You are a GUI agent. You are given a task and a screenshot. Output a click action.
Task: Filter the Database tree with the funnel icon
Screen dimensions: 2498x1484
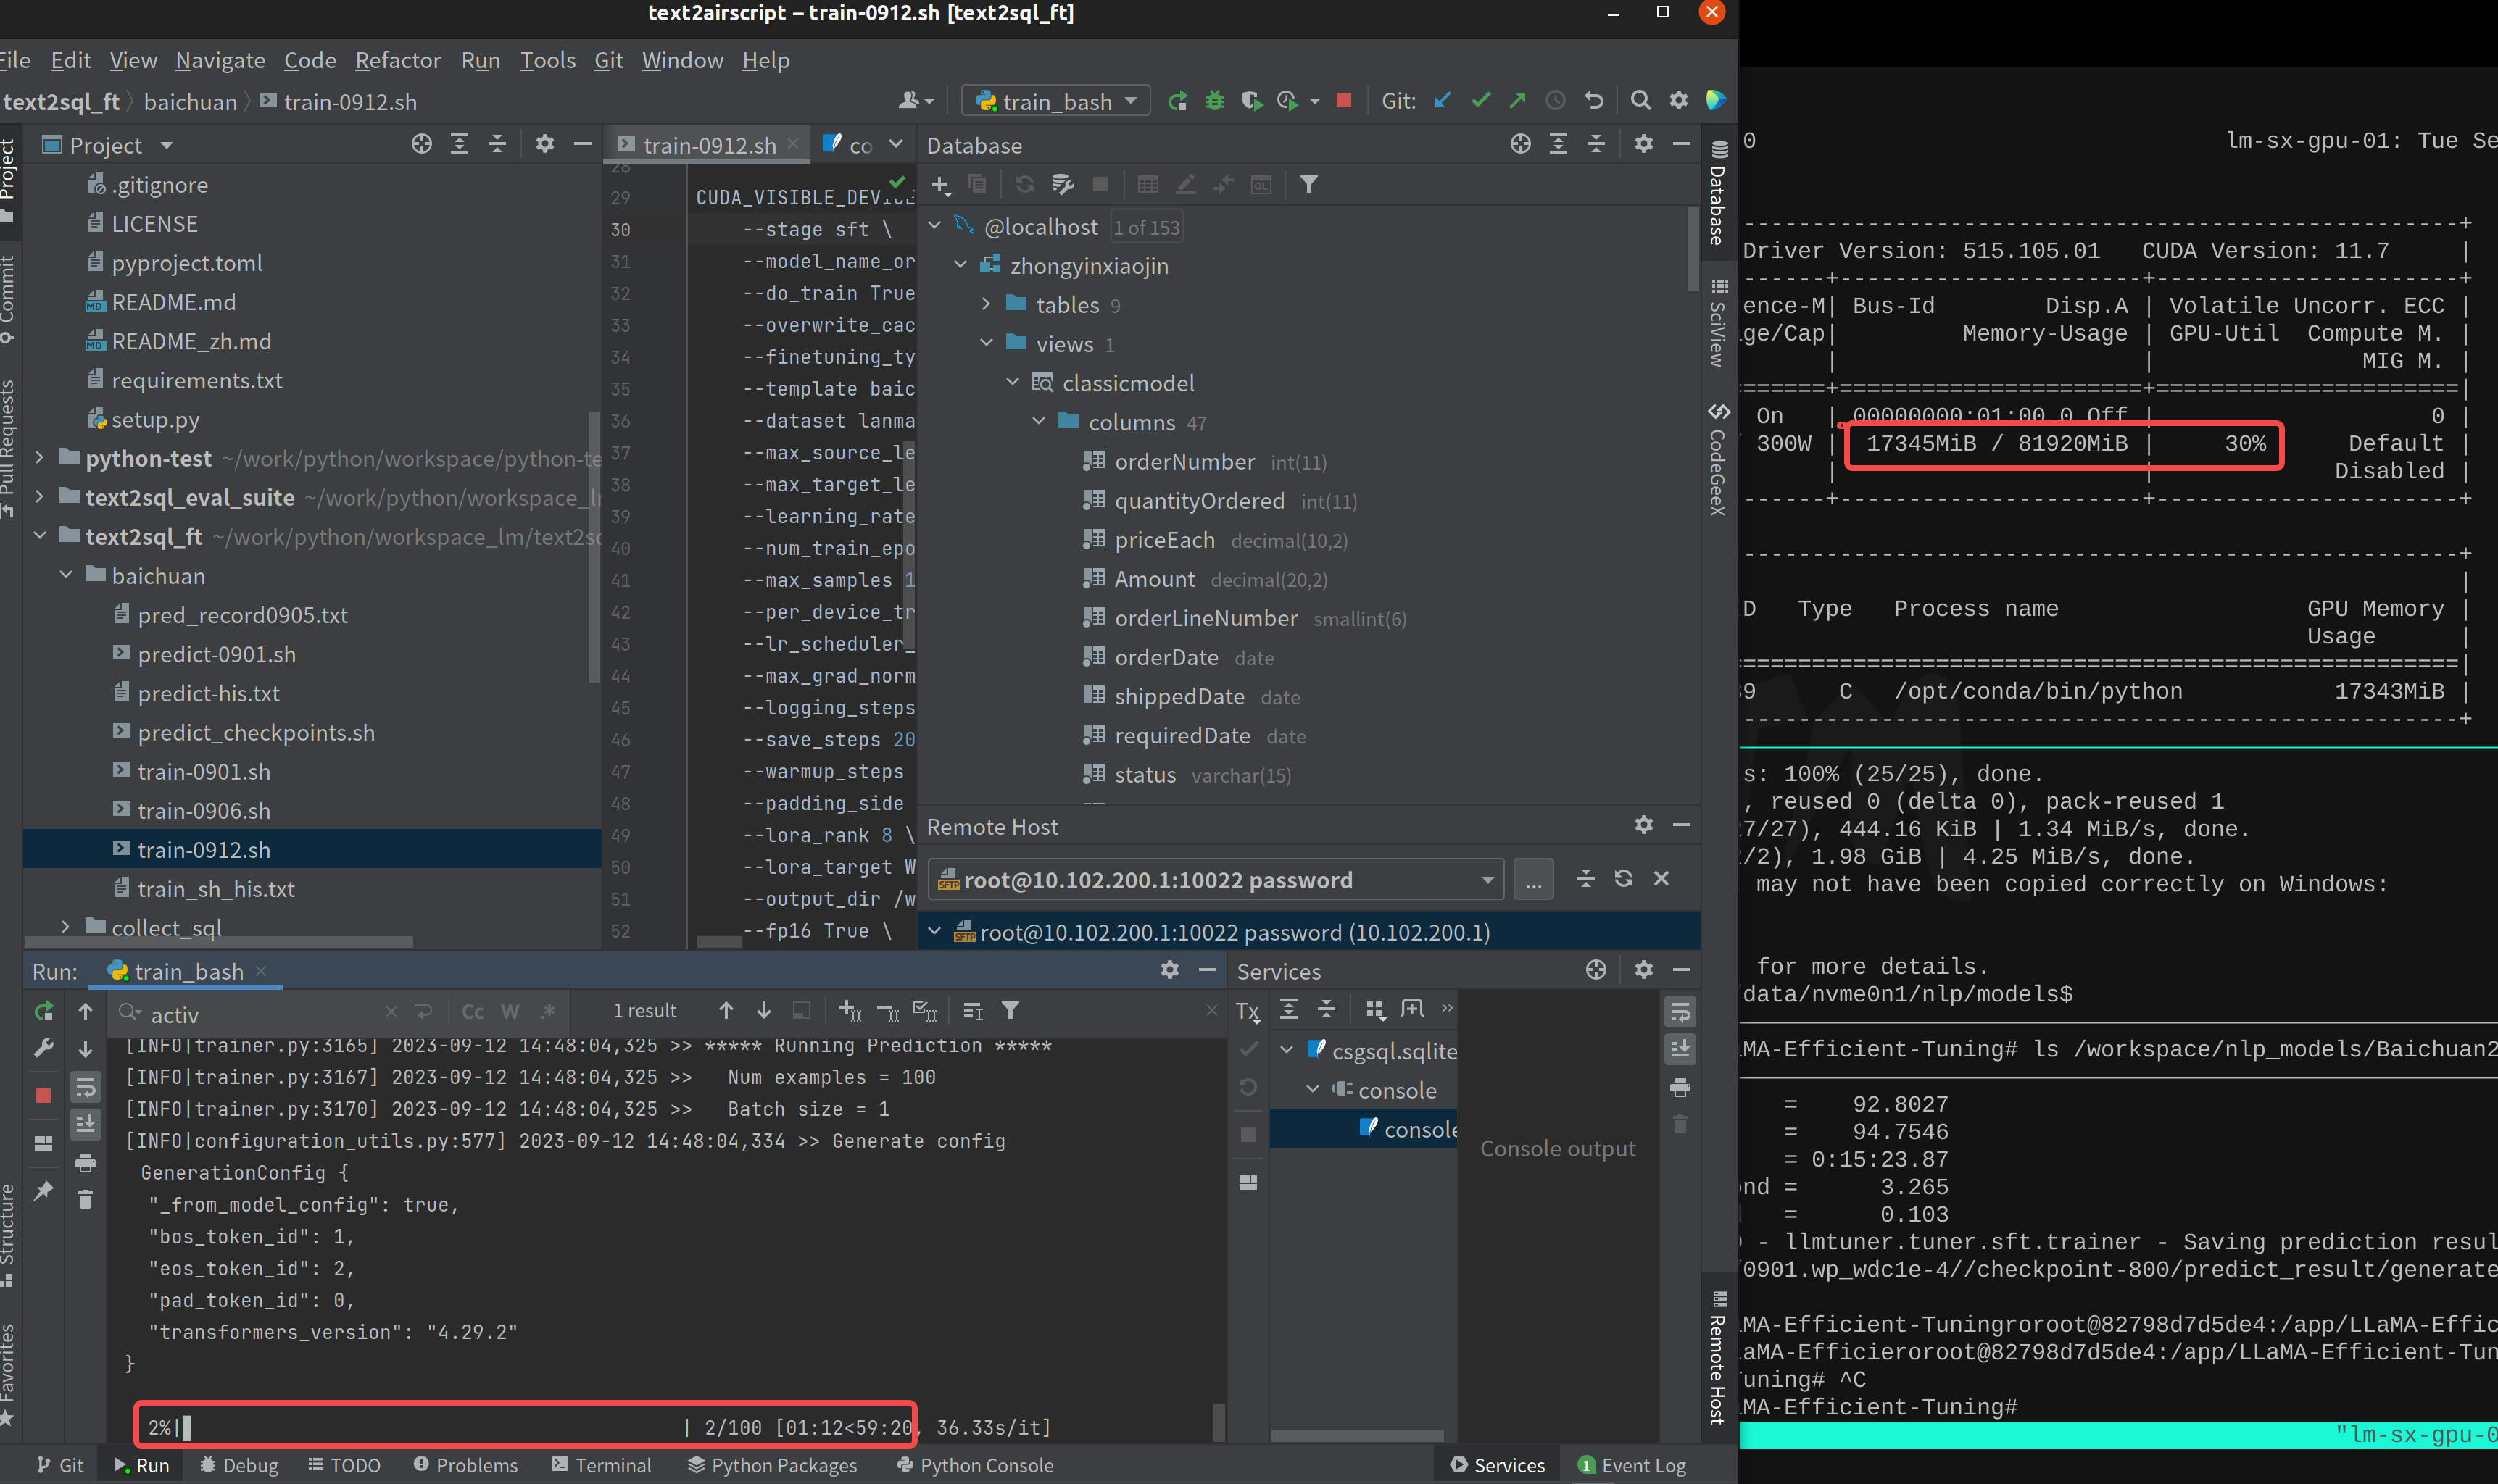[1308, 184]
